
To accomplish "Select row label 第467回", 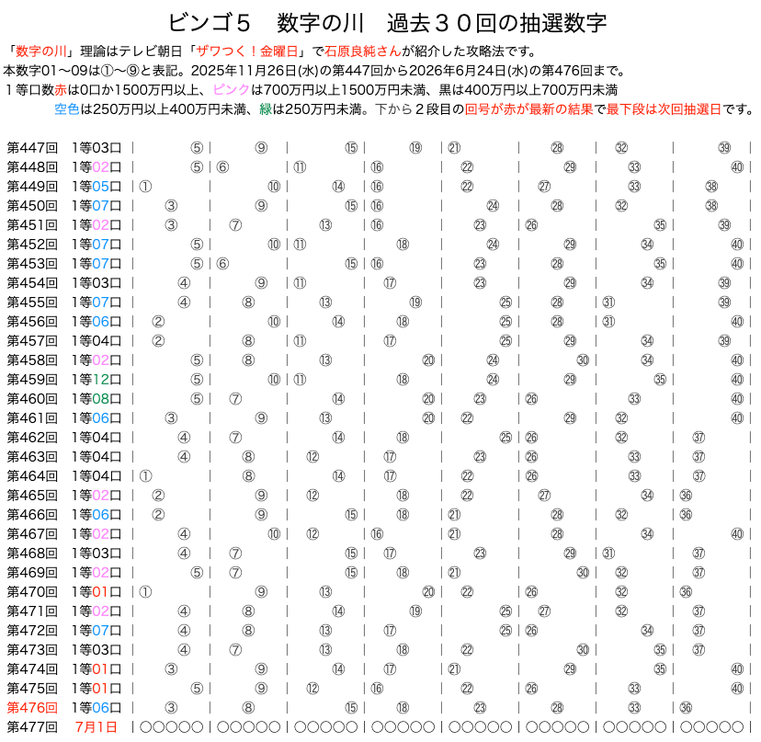I will coord(32,533).
